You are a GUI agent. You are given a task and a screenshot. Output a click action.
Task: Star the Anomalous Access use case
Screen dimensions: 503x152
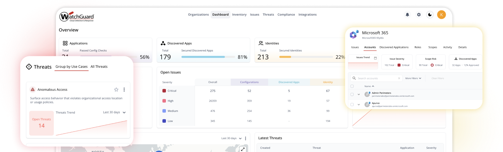(116, 89)
